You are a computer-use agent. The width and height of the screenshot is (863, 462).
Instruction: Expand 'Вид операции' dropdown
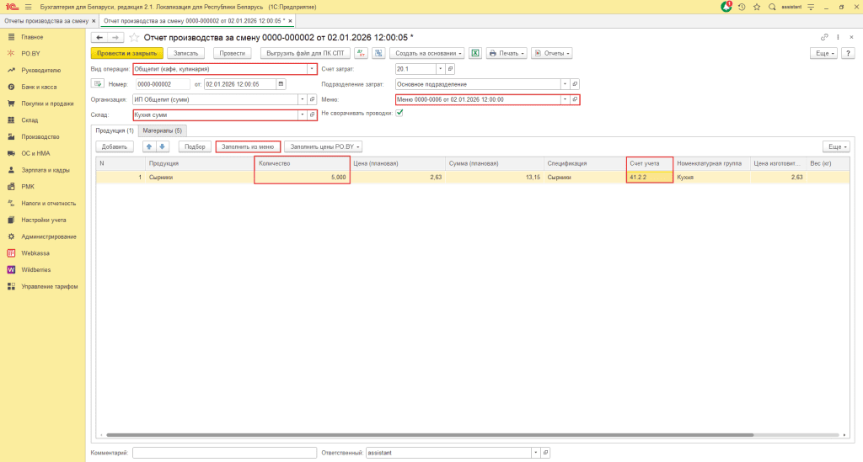click(312, 69)
